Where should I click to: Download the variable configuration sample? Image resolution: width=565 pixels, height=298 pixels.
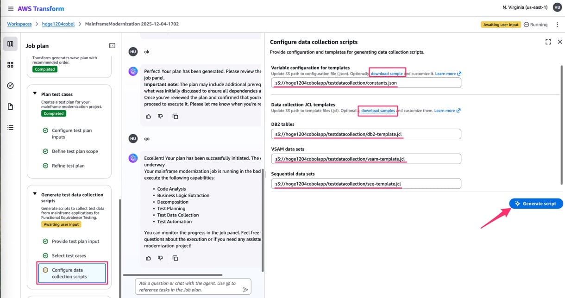[x=387, y=74]
